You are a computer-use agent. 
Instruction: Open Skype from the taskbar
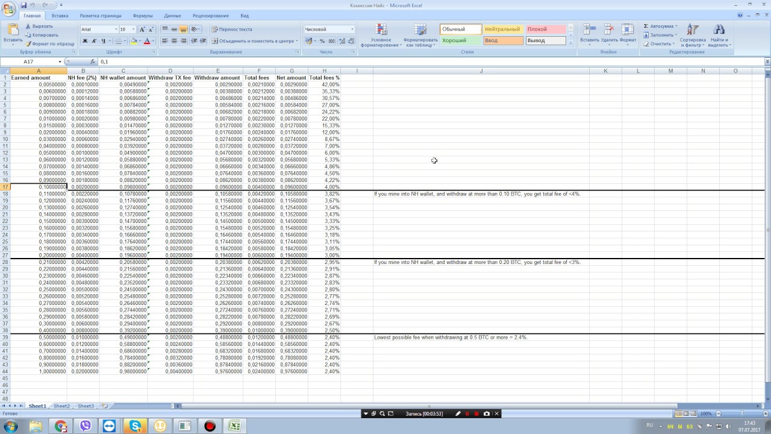135,426
